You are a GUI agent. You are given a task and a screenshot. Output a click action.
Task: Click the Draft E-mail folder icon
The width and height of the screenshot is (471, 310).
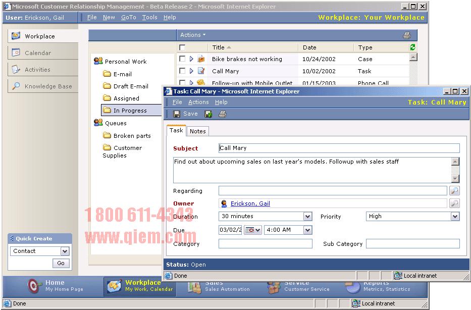(107, 86)
